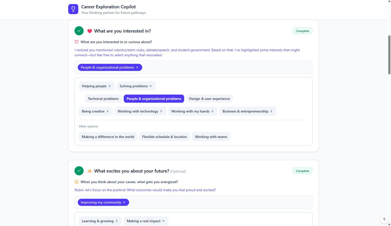Click 'What are you interested in or curious about?' text
Screen dimensions: 391x226
pos(116,42)
